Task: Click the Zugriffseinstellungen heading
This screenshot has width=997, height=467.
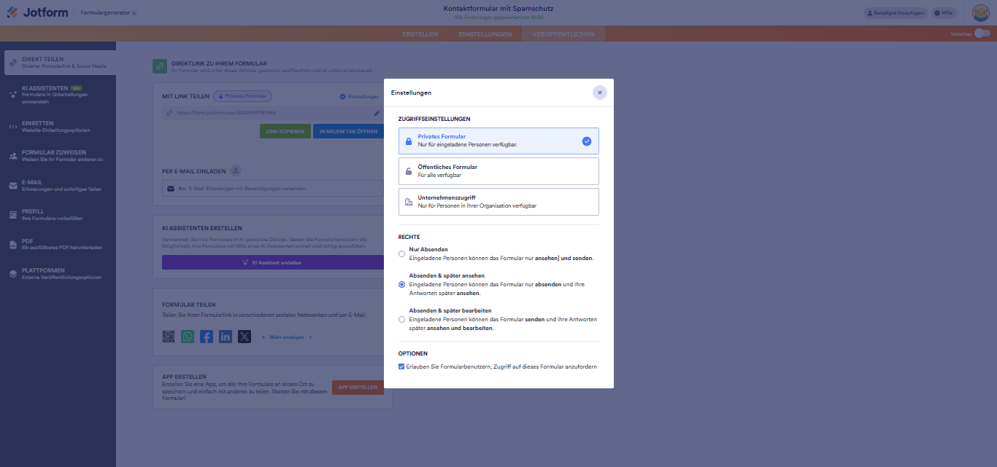Action: tap(434, 118)
